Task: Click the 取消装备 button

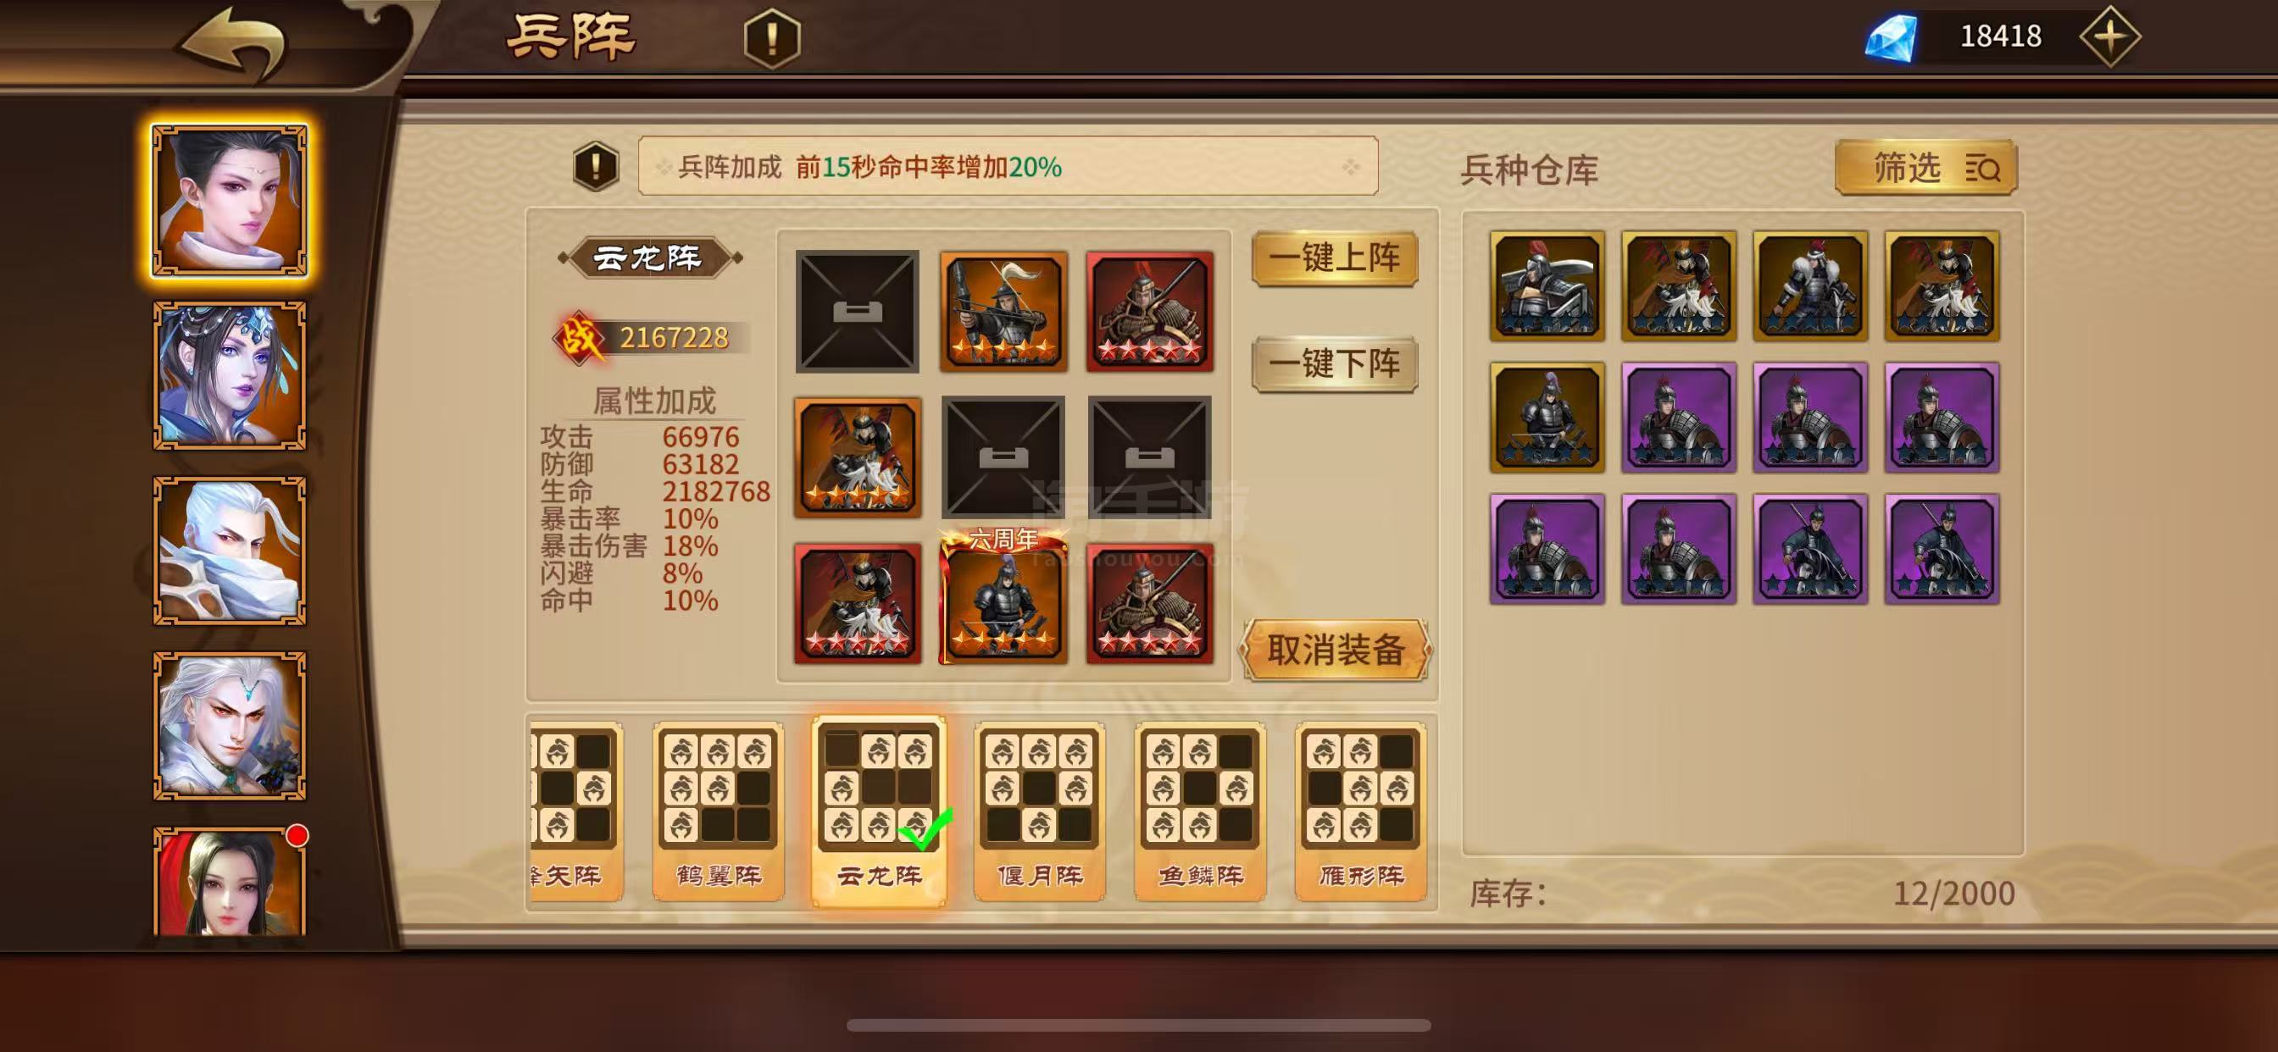Action: pyautogui.click(x=1336, y=650)
